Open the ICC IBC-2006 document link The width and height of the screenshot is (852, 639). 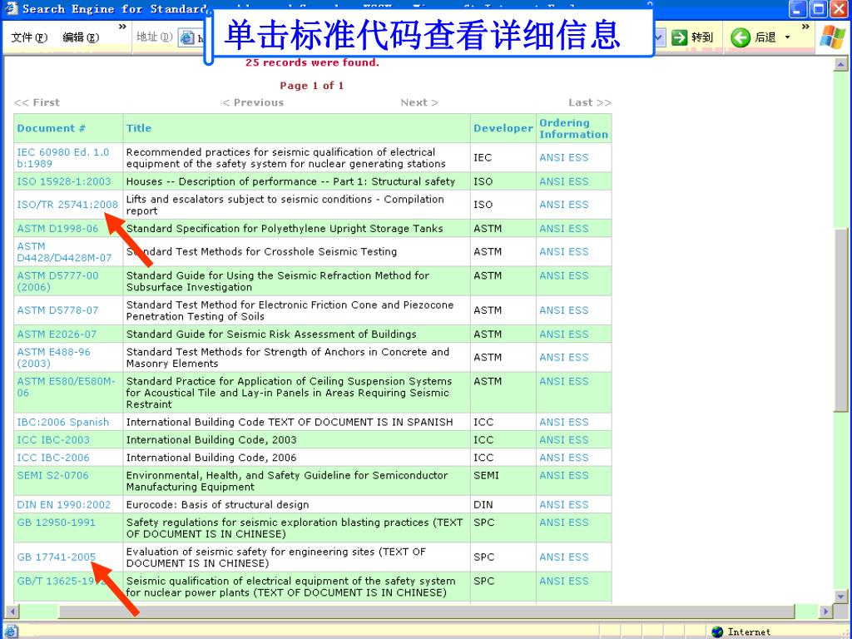(x=53, y=458)
